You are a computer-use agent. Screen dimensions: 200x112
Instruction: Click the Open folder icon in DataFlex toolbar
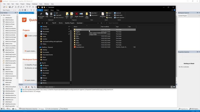(x=6, y=7)
